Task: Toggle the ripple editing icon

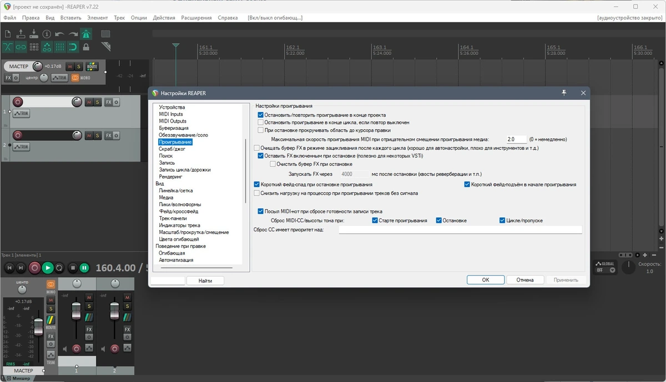Action: 34,47
